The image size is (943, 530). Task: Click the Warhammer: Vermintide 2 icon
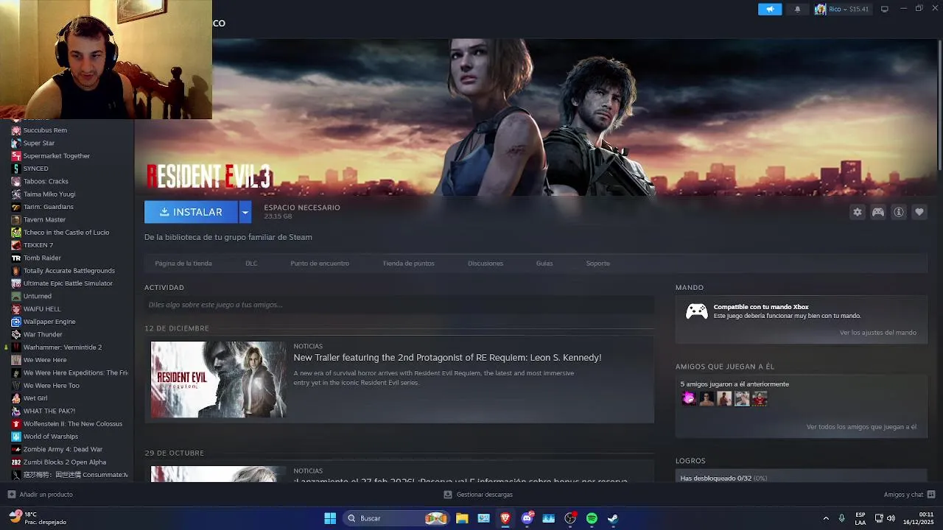point(16,347)
